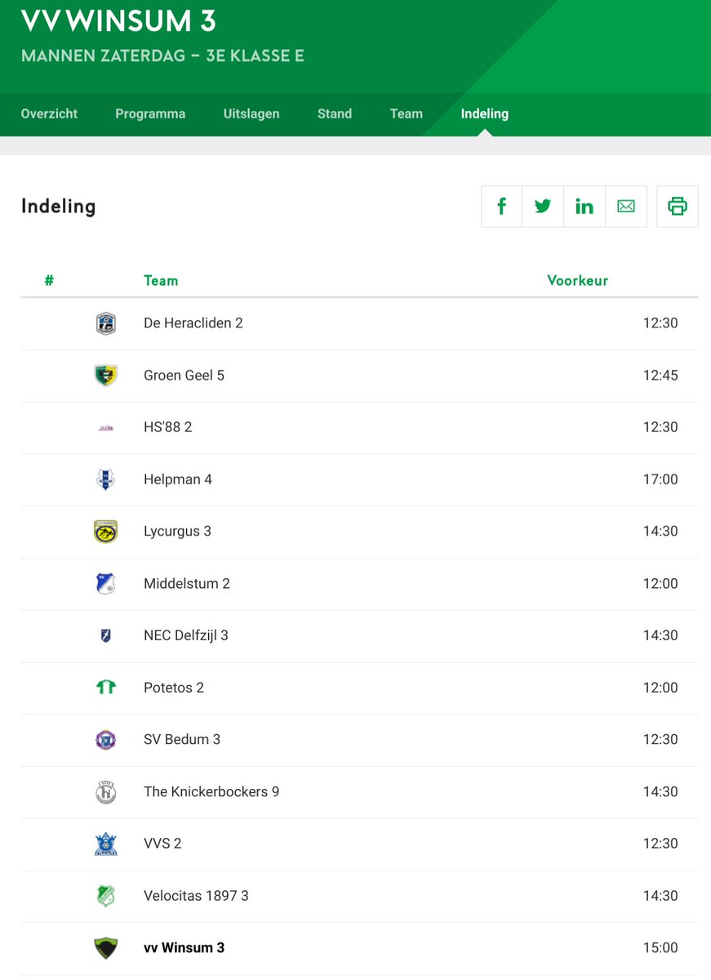Click Potetos 2 shirt logo

(x=105, y=688)
